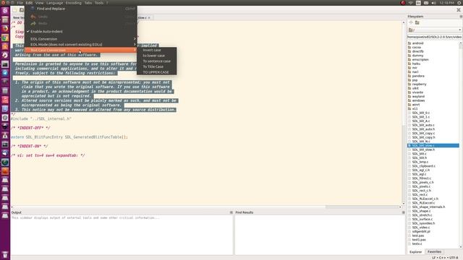Open the wayland folder
Viewport: 463px width, 260px height.
click(x=418, y=96)
